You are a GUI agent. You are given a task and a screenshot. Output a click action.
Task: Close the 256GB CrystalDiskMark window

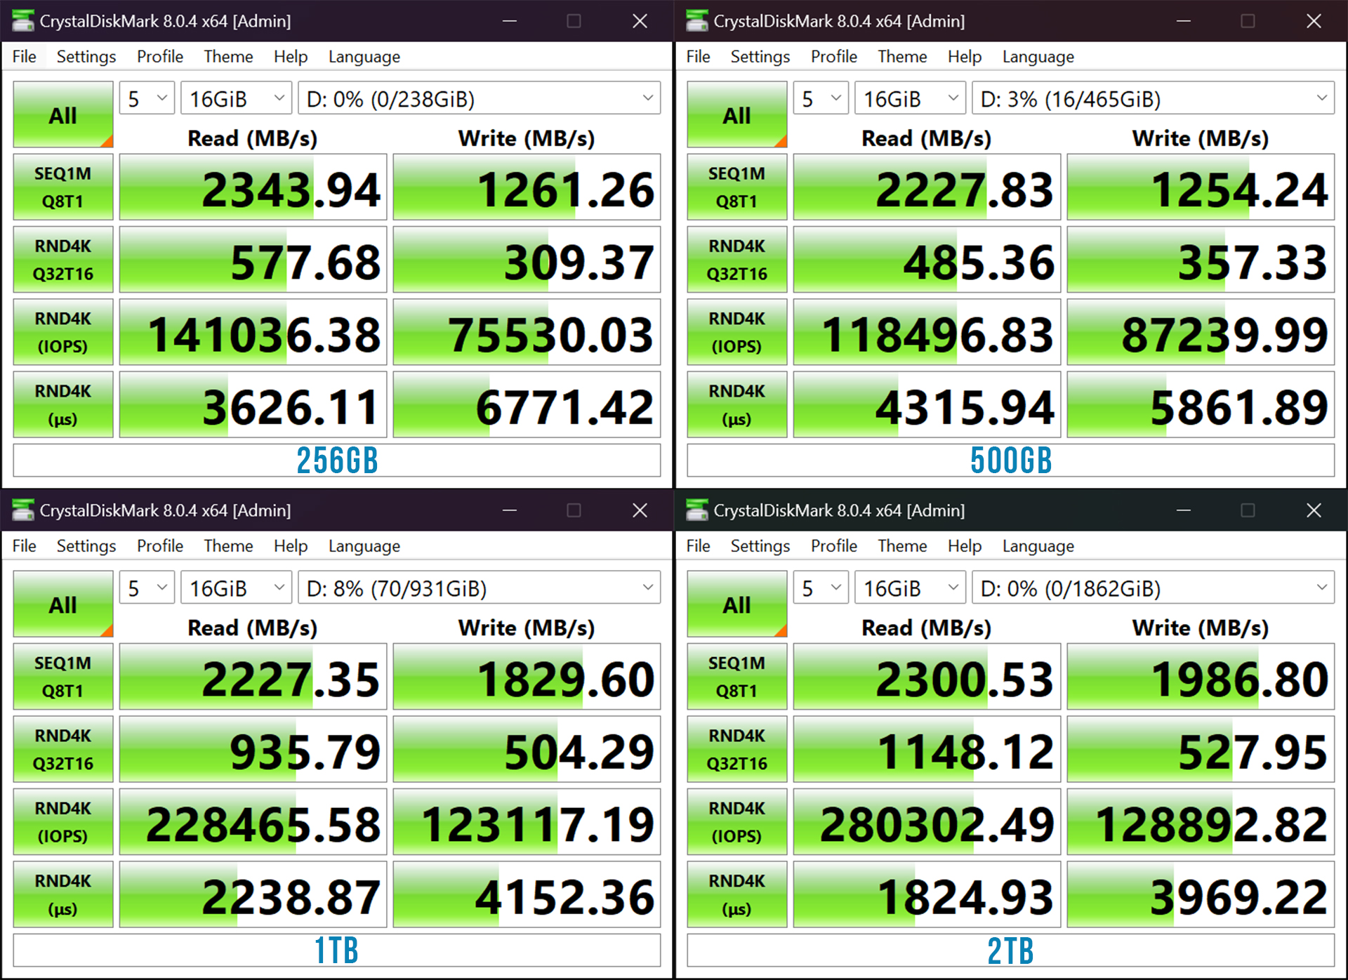(x=640, y=21)
